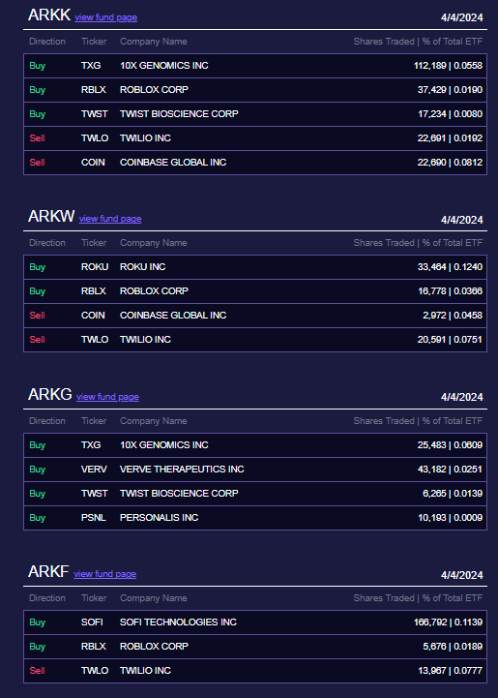Select TWST ticker in ARKG table
This screenshot has width=498, height=698.
tap(94, 493)
